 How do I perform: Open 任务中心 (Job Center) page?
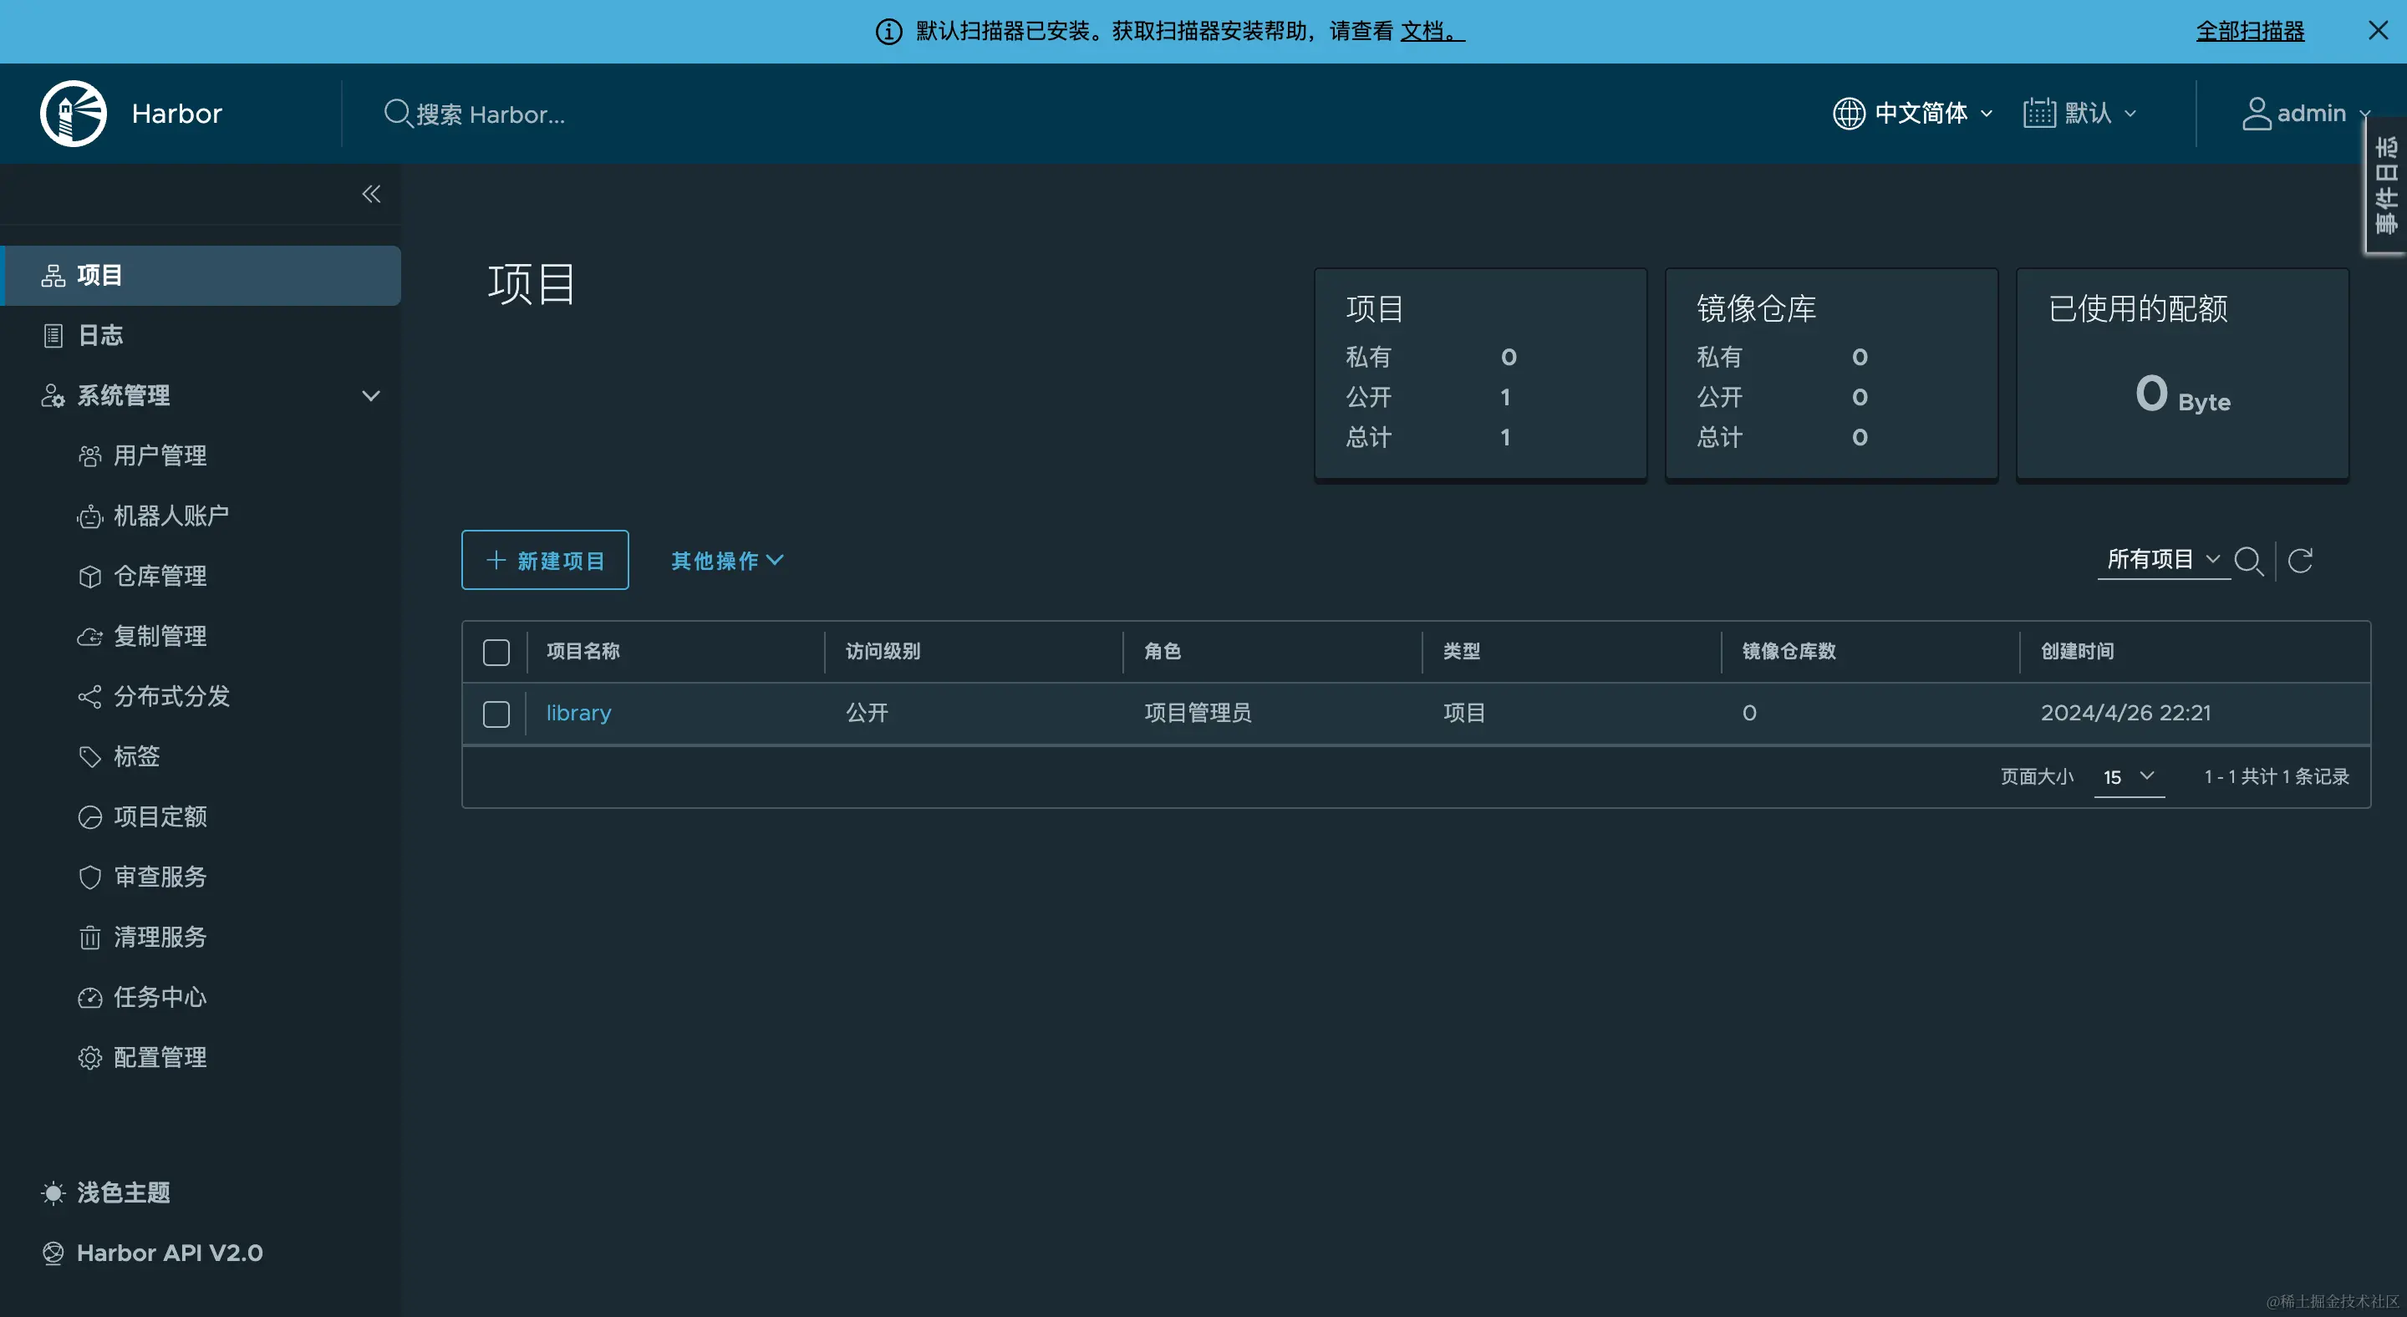pyautogui.click(x=160, y=997)
